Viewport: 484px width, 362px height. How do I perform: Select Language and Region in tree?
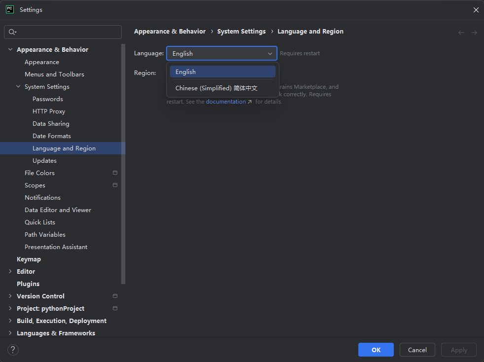pos(63,148)
